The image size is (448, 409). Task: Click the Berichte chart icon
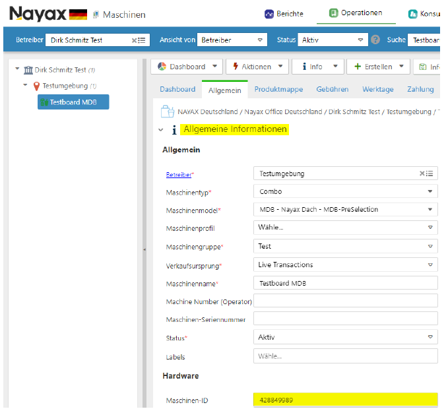[269, 14]
